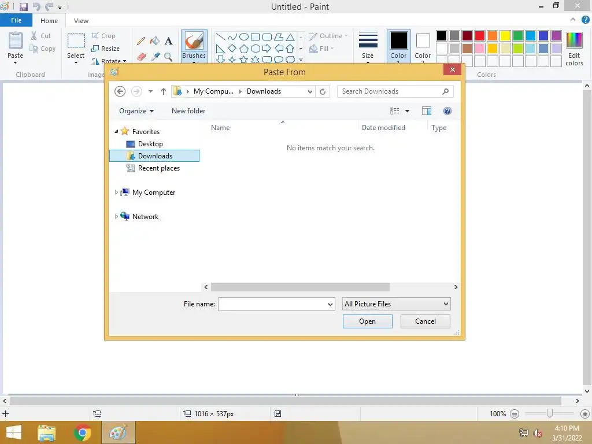The width and height of the screenshot is (592, 444).
Task: Select the Pencil tool in the ribbon
Action: 141,41
